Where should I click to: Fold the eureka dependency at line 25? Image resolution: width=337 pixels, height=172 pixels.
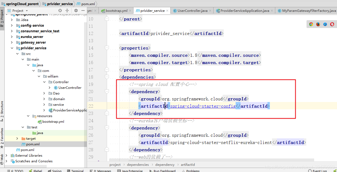click(x=107, y=128)
